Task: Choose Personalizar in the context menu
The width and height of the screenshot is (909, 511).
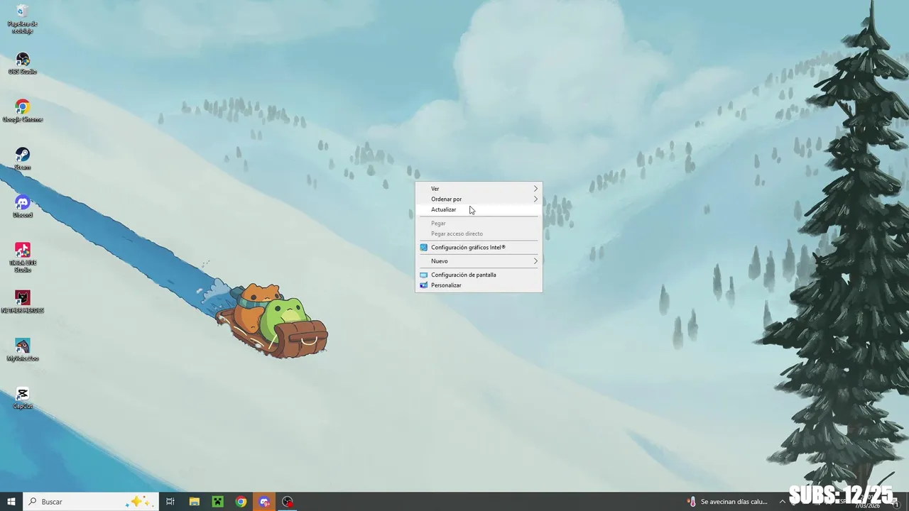Action: tap(479, 285)
